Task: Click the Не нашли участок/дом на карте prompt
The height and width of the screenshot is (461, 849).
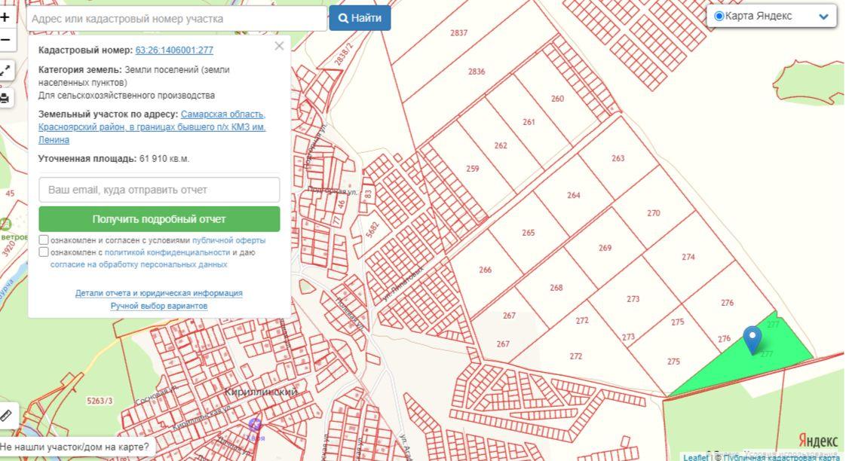Action: [75, 447]
